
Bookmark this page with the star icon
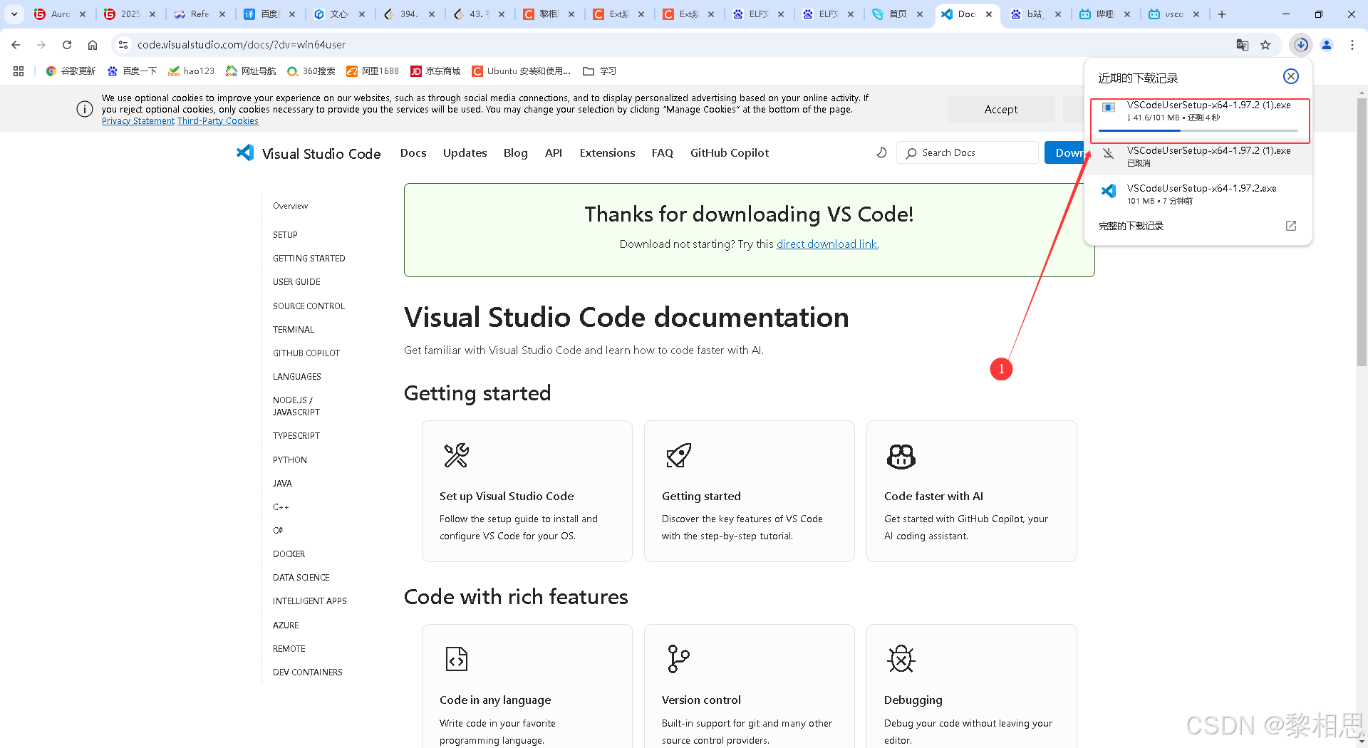point(1265,44)
